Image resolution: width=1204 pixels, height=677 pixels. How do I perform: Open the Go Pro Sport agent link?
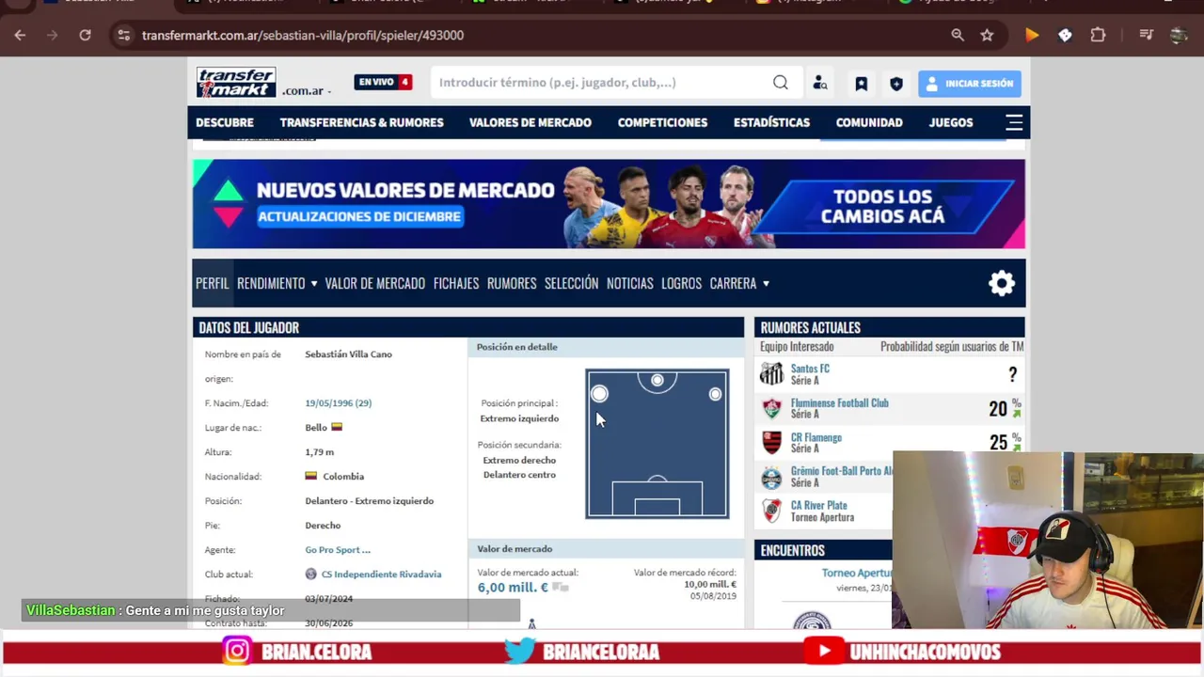[x=338, y=550]
